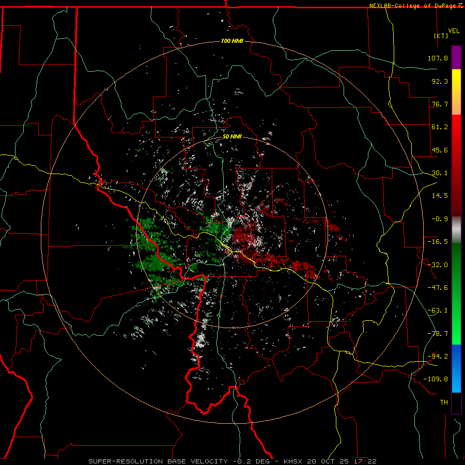Click the 50 NMI range ring label
This screenshot has height=465, width=465.
[232, 137]
